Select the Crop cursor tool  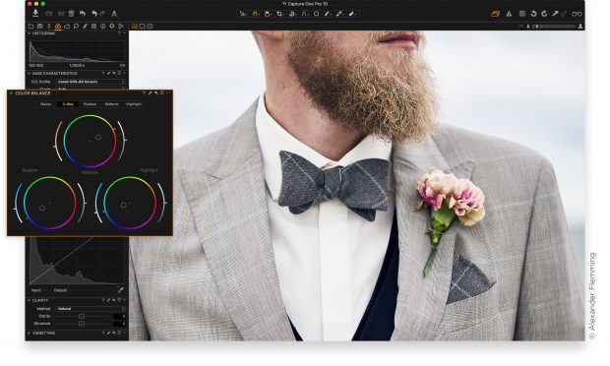(279, 14)
